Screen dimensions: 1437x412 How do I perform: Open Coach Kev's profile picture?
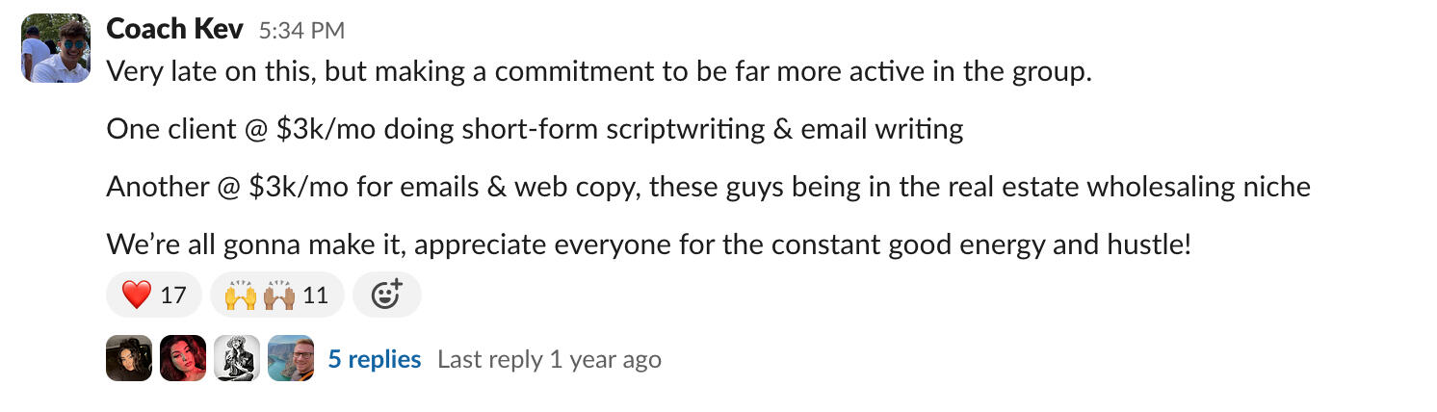pos(56,48)
